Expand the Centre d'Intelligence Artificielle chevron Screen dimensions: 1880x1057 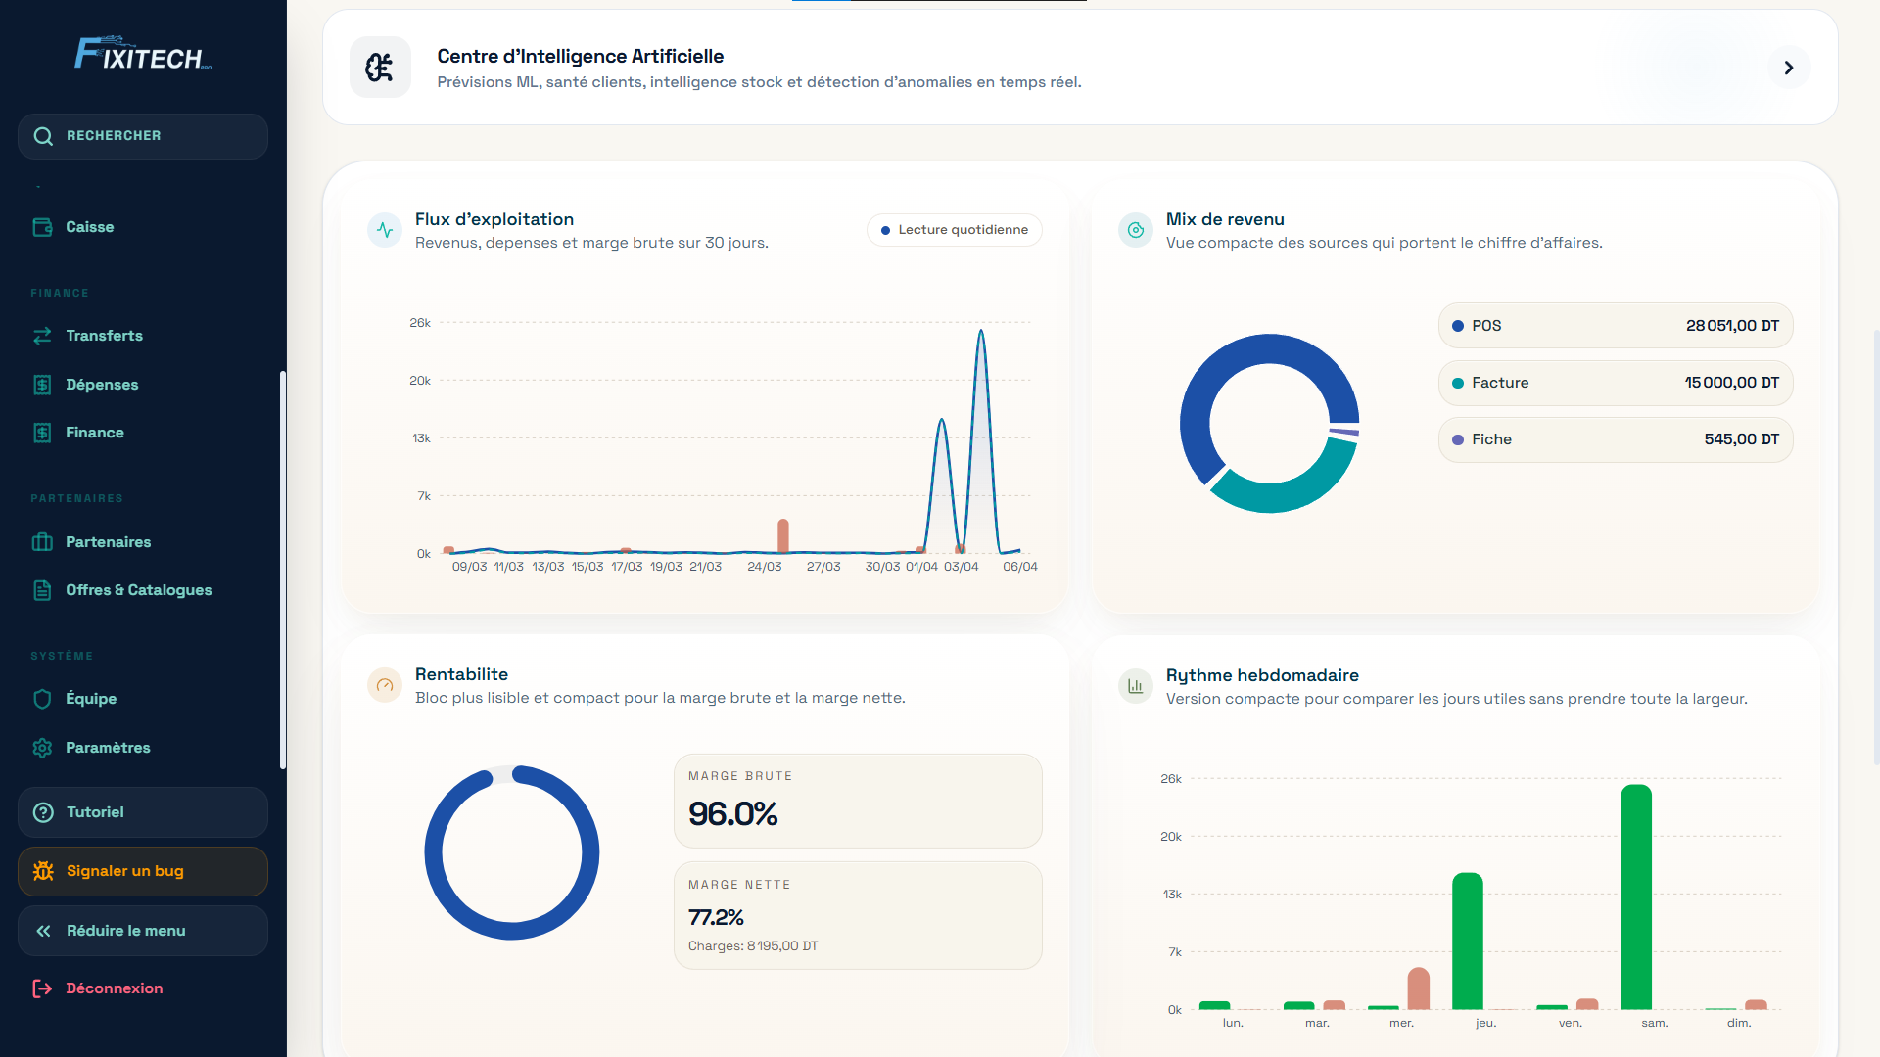point(1788,68)
